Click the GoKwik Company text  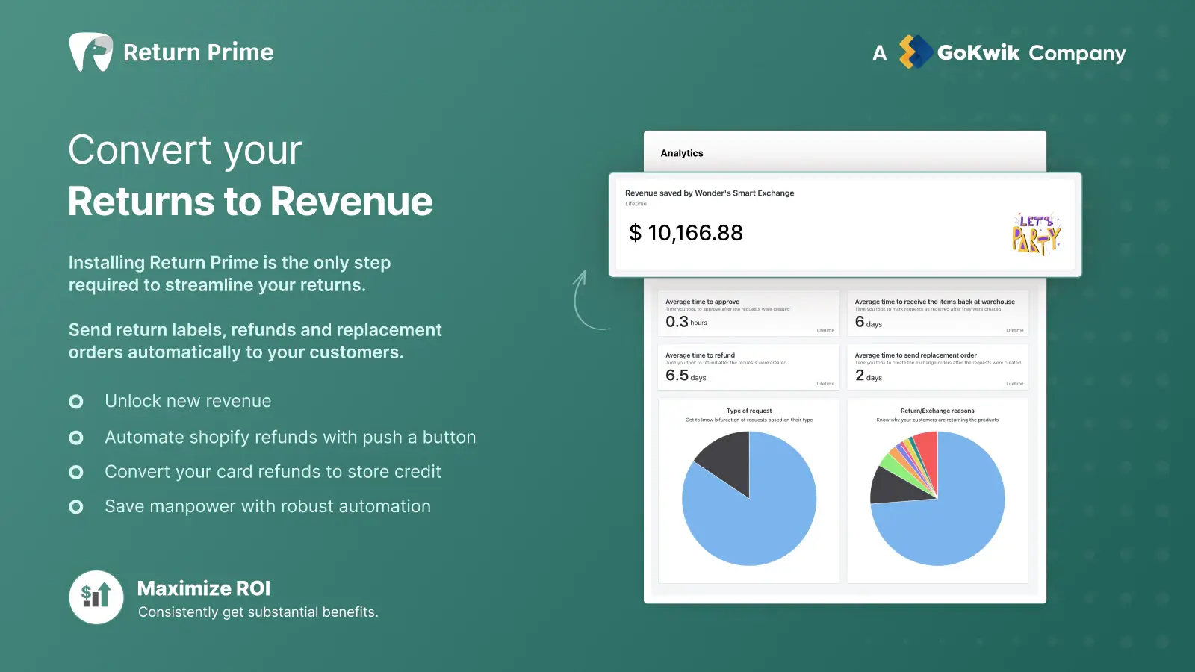click(x=1031, y=53)
